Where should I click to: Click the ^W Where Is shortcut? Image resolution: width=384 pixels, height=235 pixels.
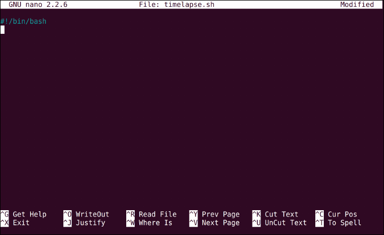point(149,223)
